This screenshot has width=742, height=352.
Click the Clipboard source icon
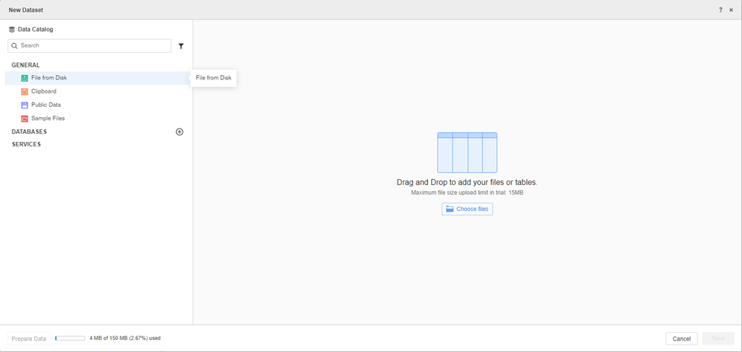[x=24, y=91]
